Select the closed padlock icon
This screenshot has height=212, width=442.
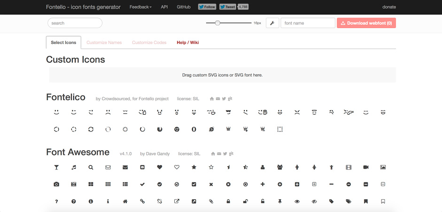tap(228, 201)
